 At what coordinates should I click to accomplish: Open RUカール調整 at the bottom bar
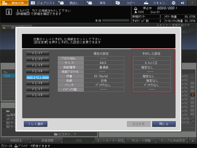point(141,141)
